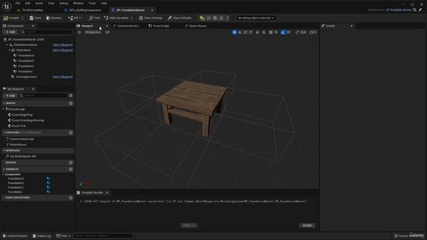Open play options three-dot menu
This screenshot has width=427, height=240.
228,18
